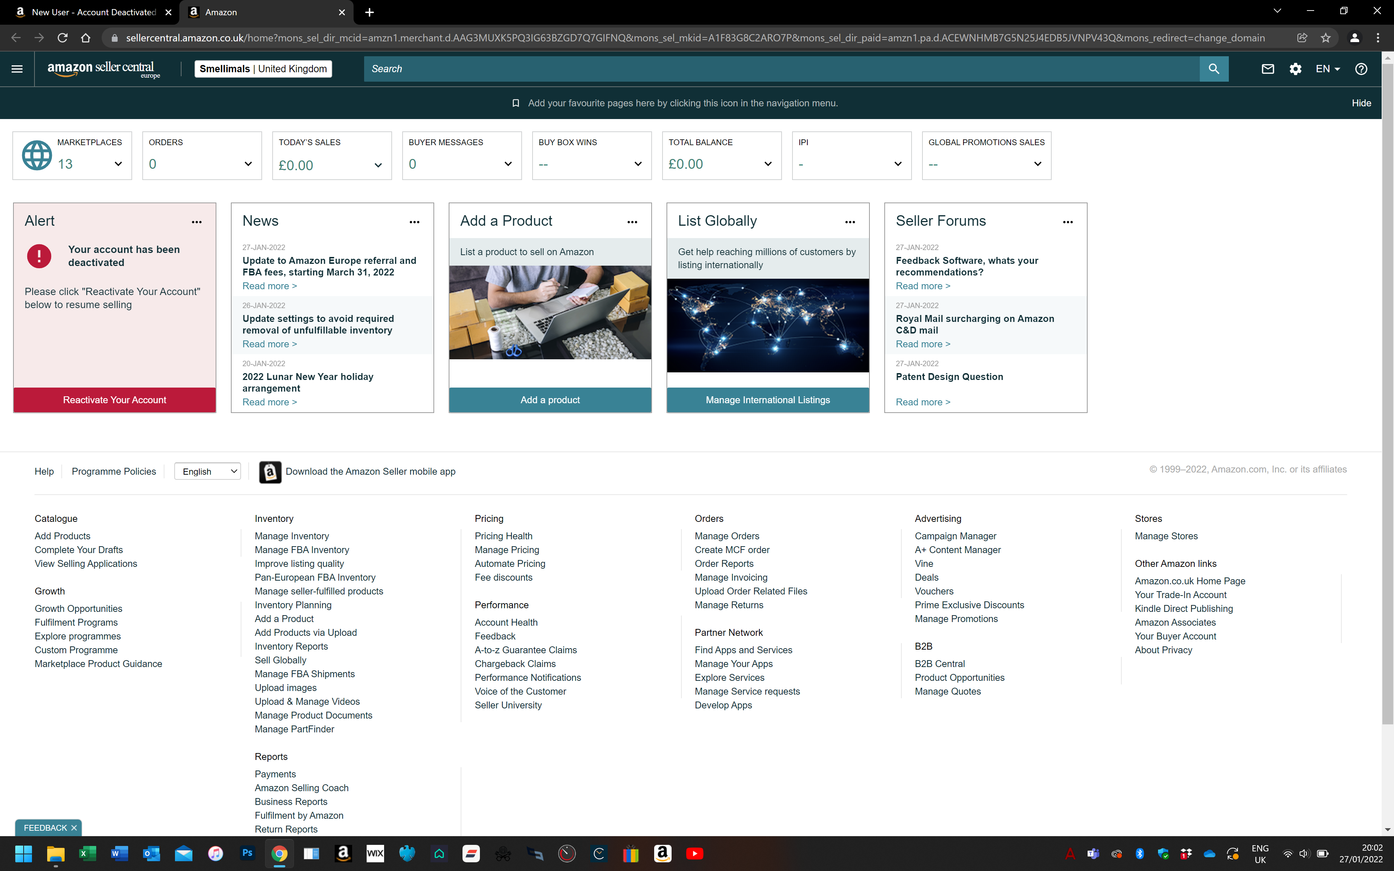Open Add a Product card options menu
The image size is (1394, 871).
tap(632, 222)
